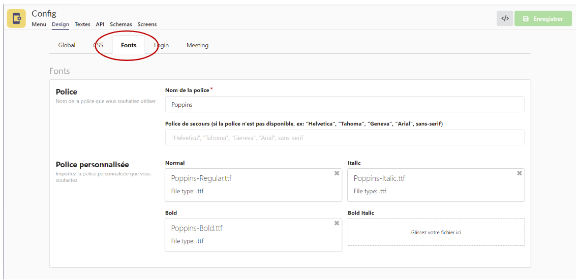The height and width of the screenshot is (280, 578).
Task: Switch to the CSS tab
Action: click(x=98, y=45)
